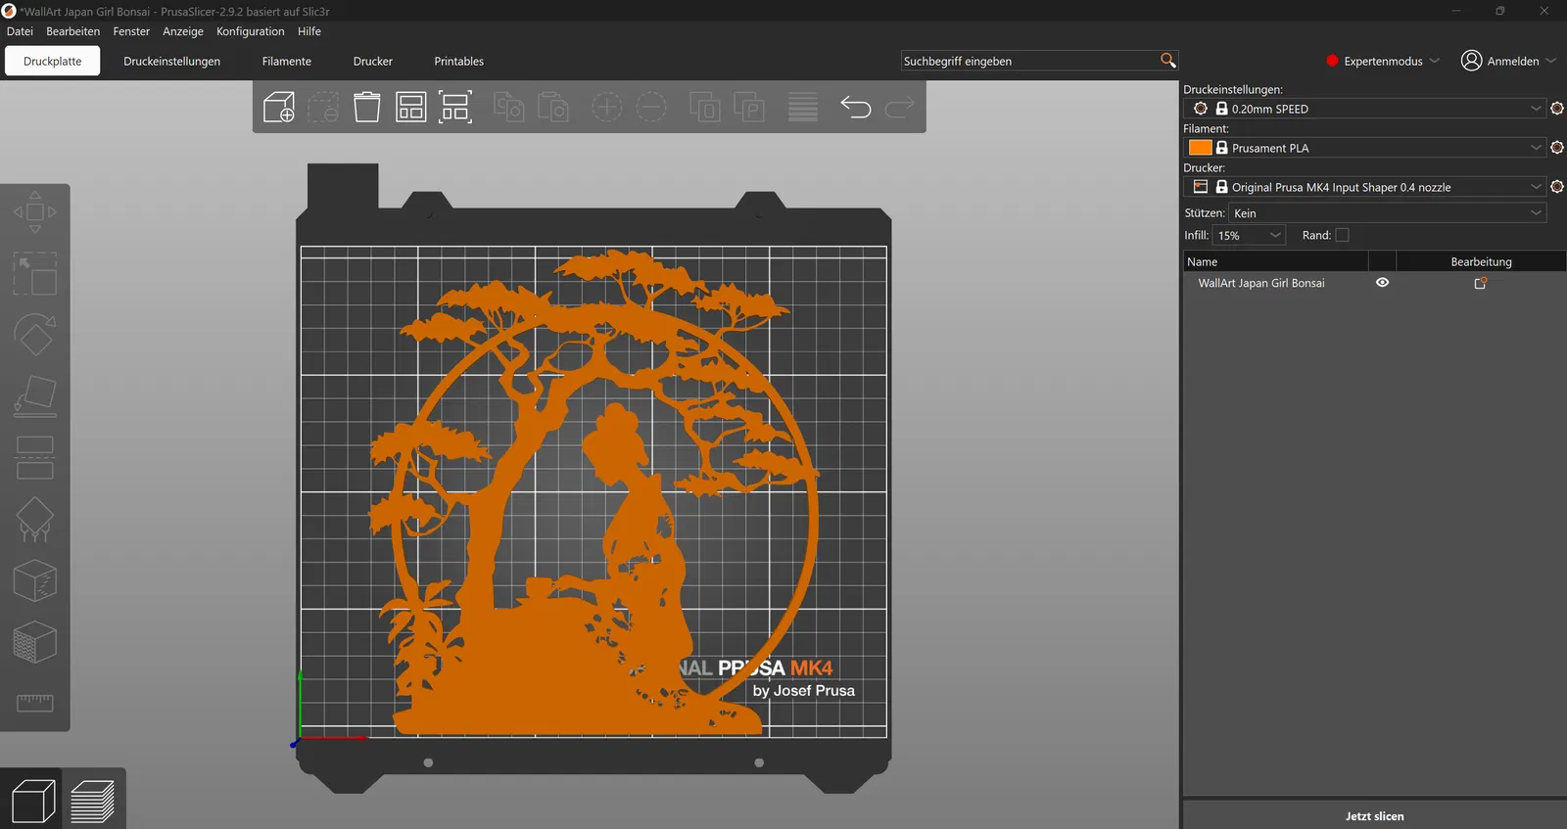The image size is (1567, 829).
Task: Toggle visibility of WallArt Japan Girl Bonsai
Action: point(1382,283)
